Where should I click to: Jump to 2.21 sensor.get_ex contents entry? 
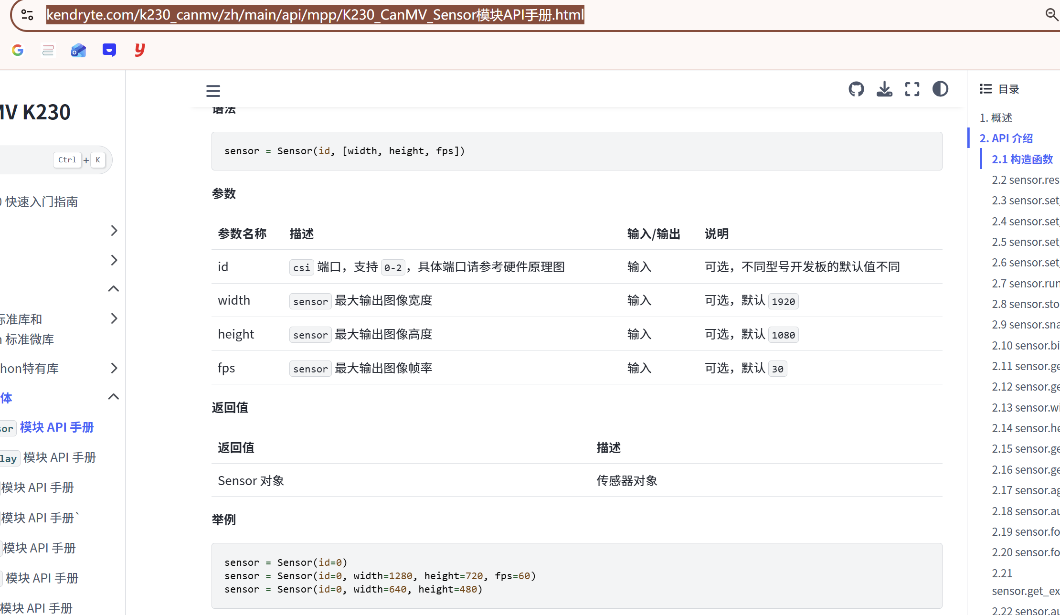click(1026, 582)
